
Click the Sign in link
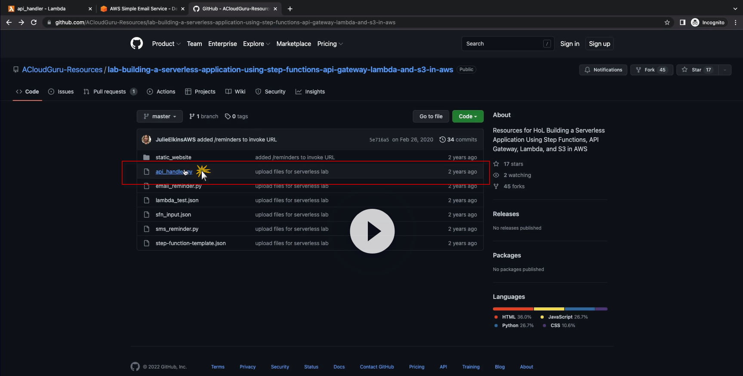570,44
